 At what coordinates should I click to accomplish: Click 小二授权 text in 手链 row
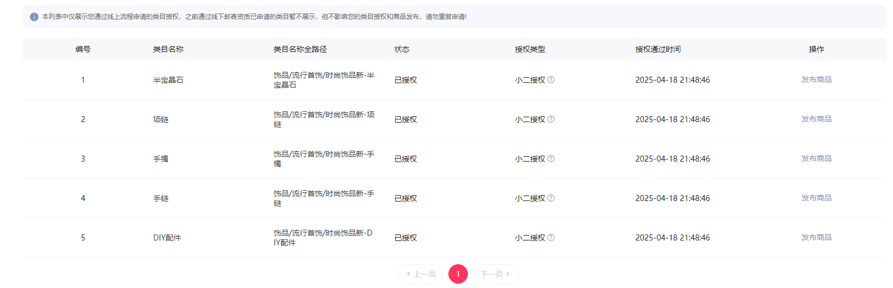click(530, 198)
